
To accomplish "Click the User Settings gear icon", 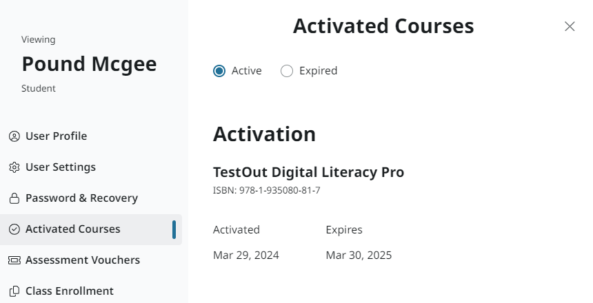I will pos(14,167).
